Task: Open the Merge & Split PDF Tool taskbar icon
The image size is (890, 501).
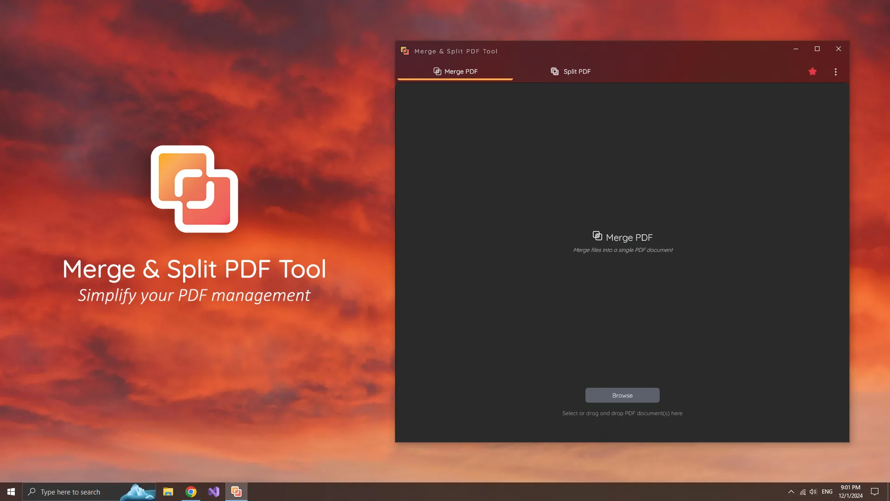Action: click(236, 492)
